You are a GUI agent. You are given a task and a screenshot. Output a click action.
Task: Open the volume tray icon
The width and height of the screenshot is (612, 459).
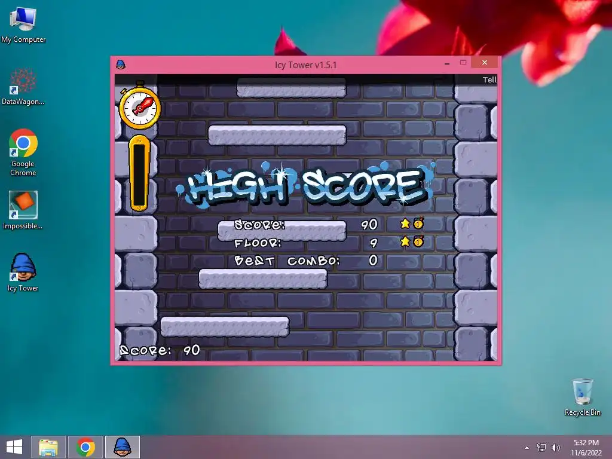tap(556, 448)
